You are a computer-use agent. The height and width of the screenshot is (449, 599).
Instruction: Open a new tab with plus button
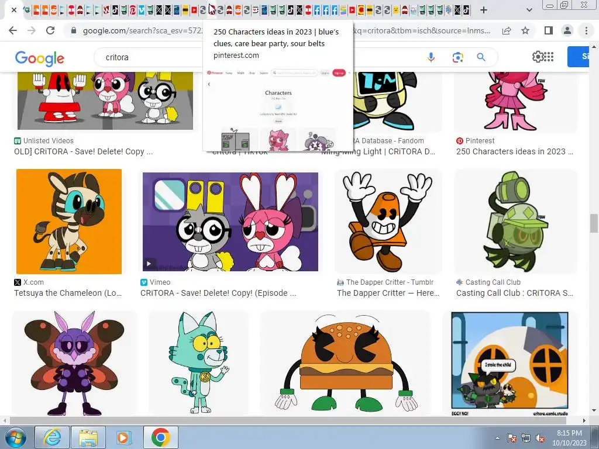484,11
